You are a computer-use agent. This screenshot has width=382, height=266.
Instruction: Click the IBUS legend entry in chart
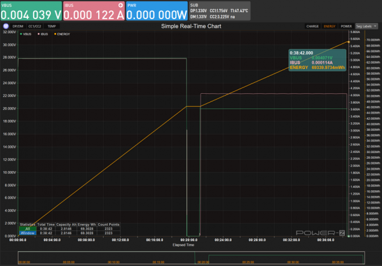43,34
